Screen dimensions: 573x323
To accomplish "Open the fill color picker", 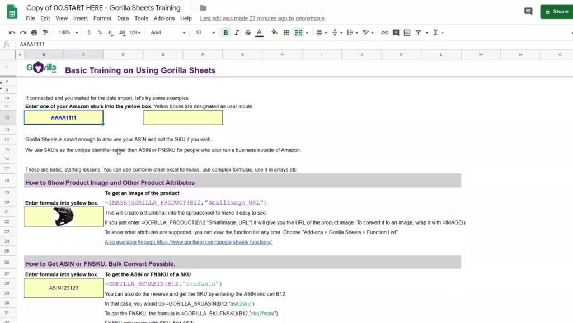I will pyautogui.click(x=274, y=32).
